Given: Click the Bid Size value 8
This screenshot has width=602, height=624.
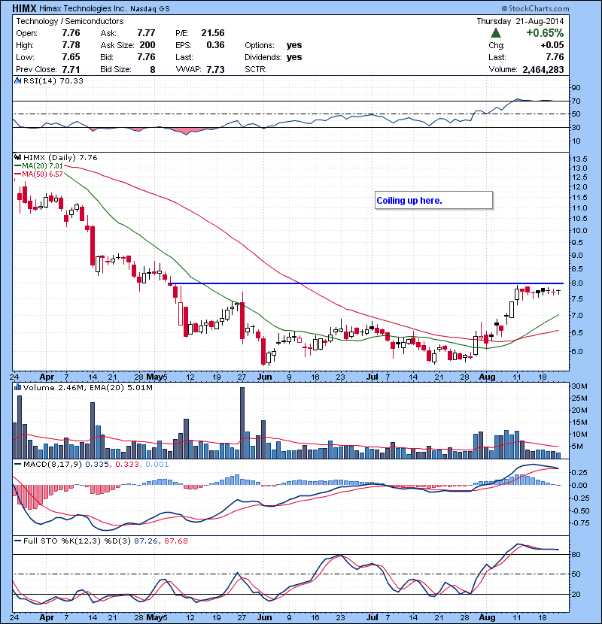Looking at the screenshot, I should (153, 70).
